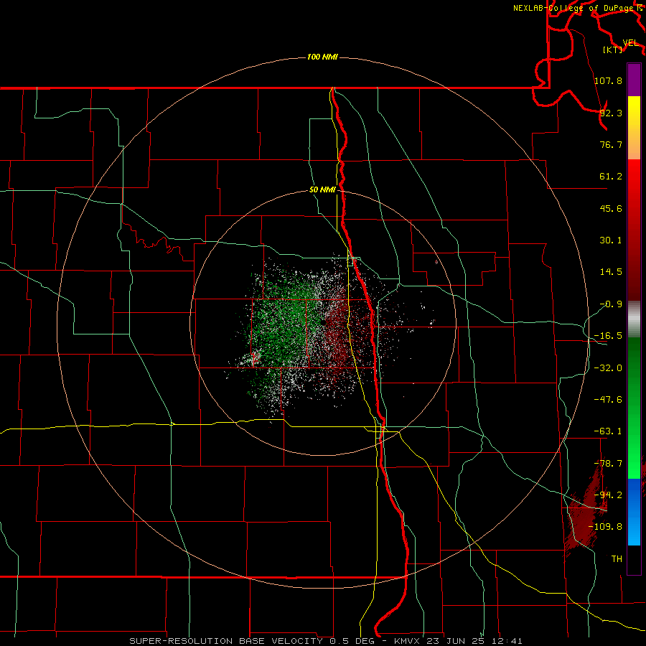This screenshot has height=646, width=646.
Task: Select the -78.7 velocity scale value
Action: pyautogui.click(x=608, y=464)
